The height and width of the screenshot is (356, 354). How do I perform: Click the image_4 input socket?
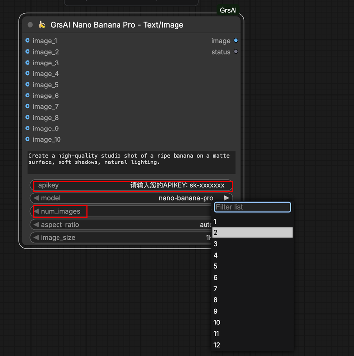click(28, 74)
